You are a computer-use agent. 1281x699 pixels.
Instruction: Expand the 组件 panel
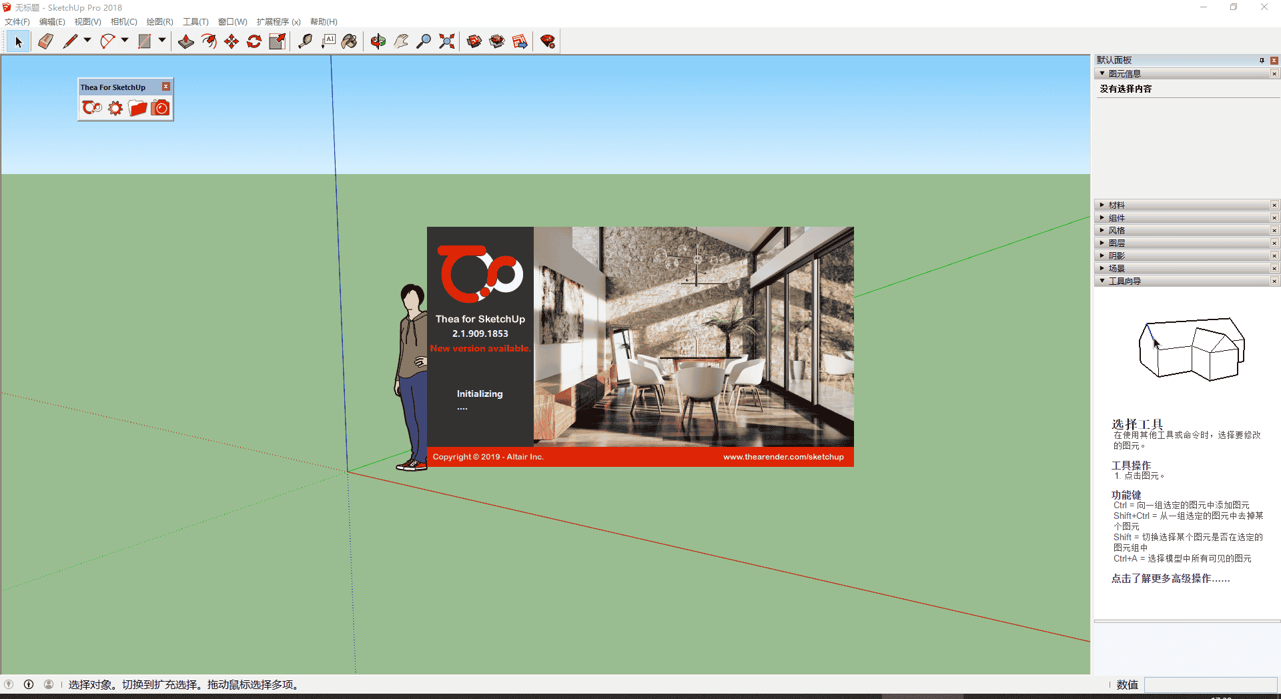[1102, 218]
